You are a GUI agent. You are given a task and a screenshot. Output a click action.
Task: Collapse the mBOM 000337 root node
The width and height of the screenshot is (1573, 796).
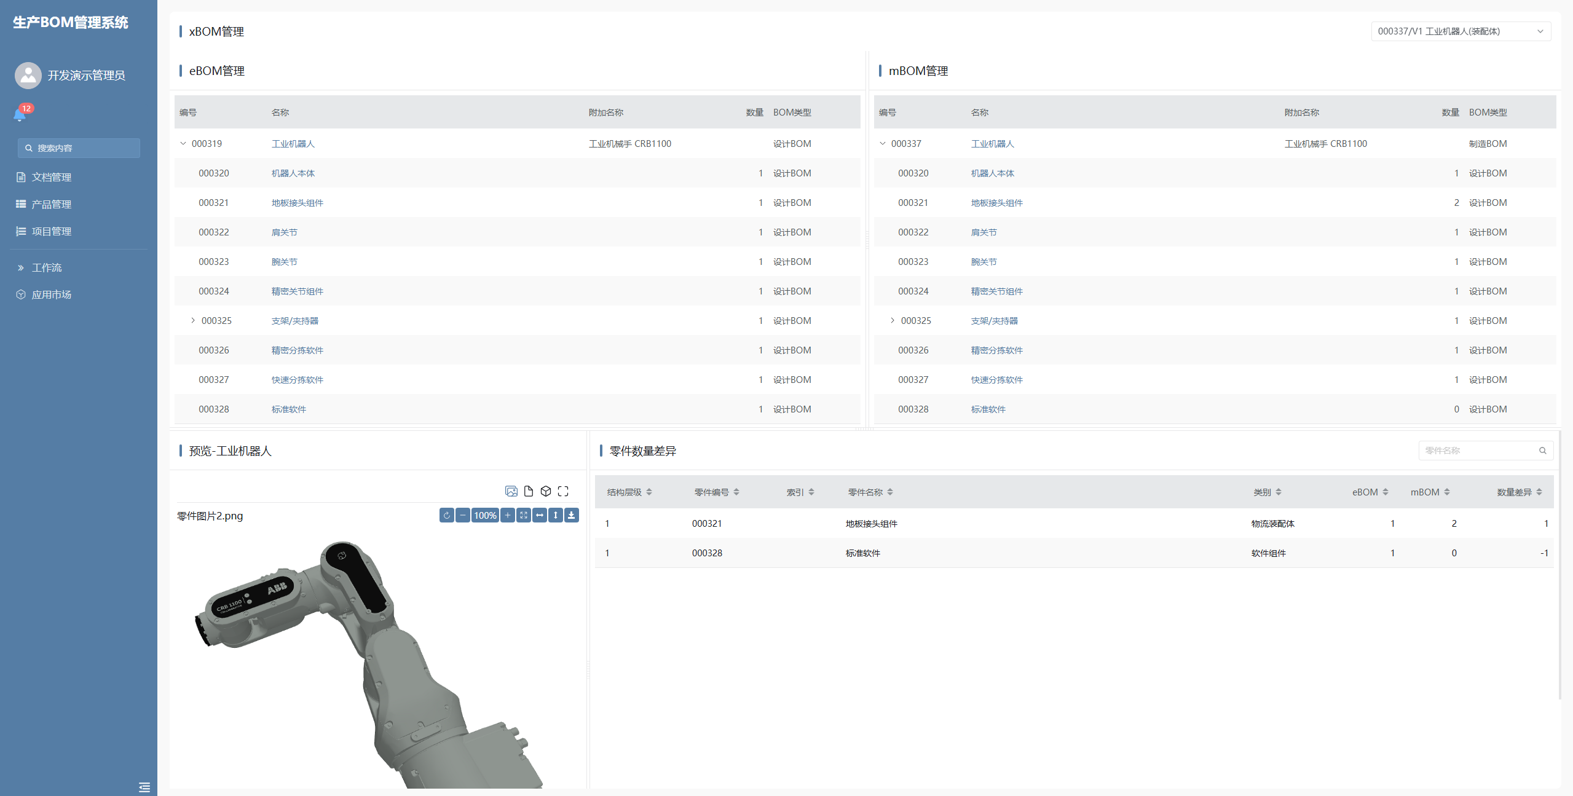[883, 143]
